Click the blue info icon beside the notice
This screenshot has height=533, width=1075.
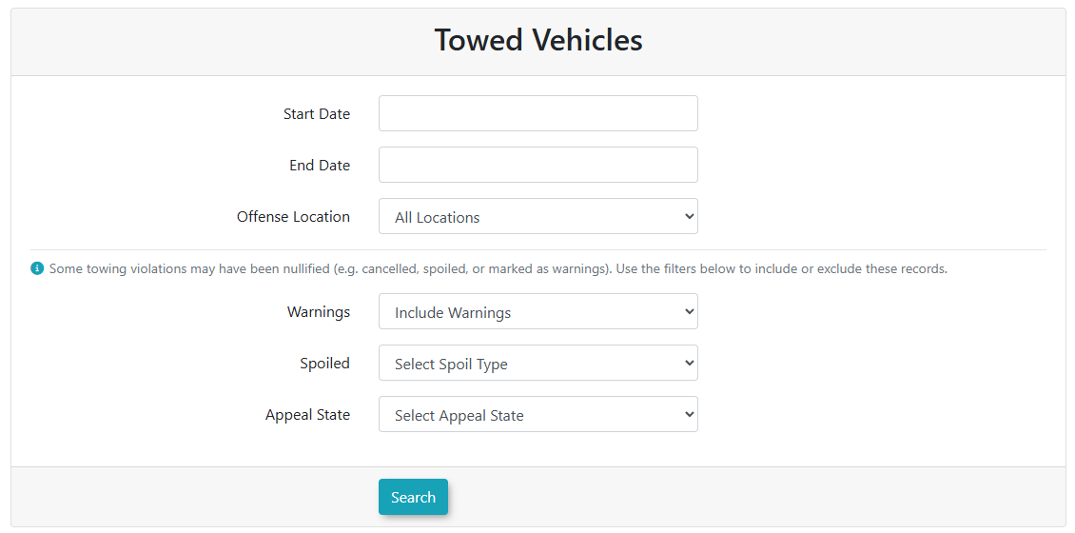(x=37, y=268)
